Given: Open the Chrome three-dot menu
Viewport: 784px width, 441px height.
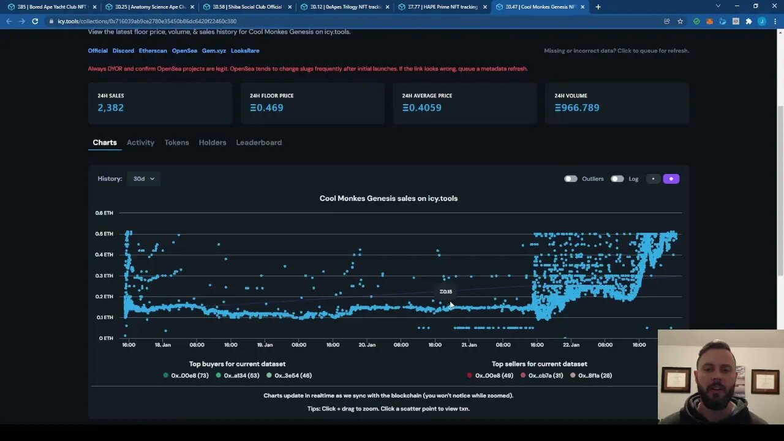Looking at the screenshot, I should (x=775, y=21).
